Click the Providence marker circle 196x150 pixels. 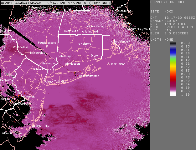(x=113, y=42)
